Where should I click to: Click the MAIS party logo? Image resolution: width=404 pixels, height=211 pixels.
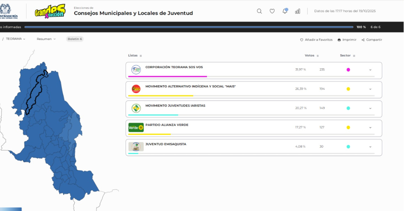pos(136,89)
